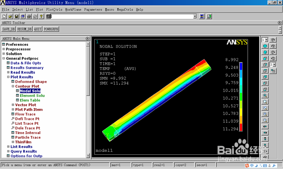
Task: Expand the Query Results node
Action: (8, 151)
